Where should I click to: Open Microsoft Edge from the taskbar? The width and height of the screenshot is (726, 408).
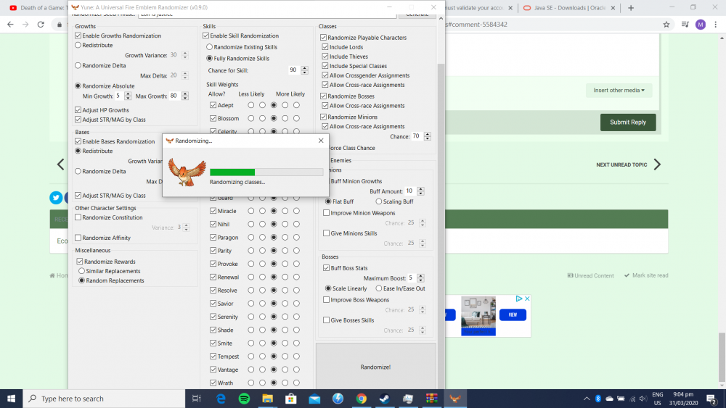[x=221, y=399]
